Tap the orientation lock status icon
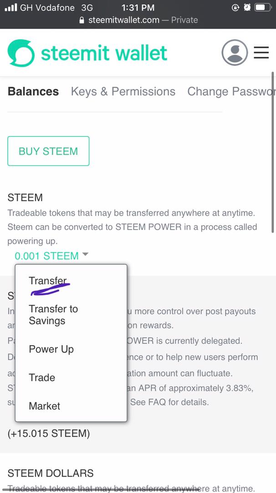The width and height of the screenshot is (276, 493). [235, 8]
